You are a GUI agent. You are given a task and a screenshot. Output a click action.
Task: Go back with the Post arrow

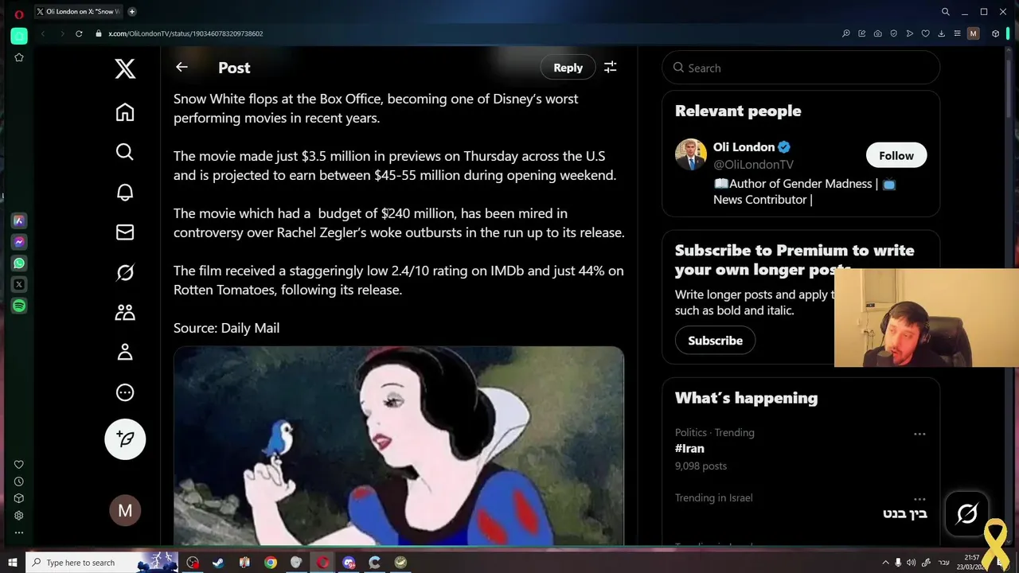pyautogui.click(x=182, y=68)
